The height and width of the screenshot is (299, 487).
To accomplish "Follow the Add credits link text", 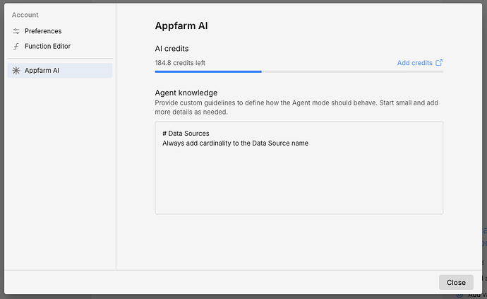I will coord(414,63).
